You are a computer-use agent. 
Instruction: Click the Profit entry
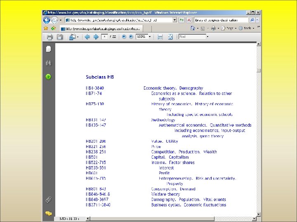point(164,173)
